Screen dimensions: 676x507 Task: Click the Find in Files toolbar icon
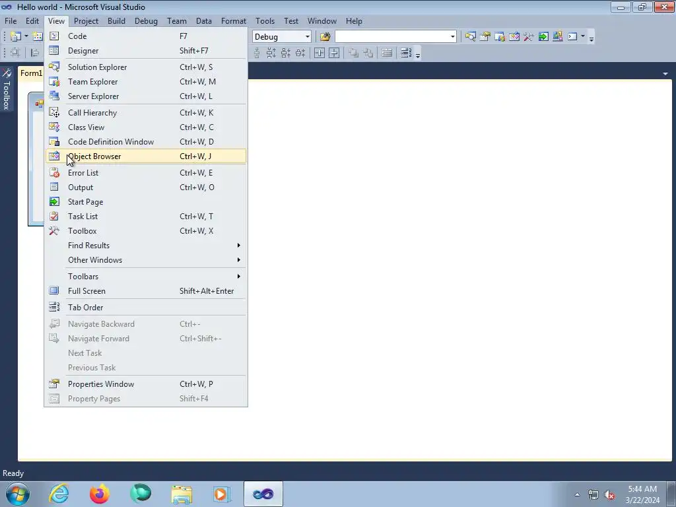[x=325, y=37]
